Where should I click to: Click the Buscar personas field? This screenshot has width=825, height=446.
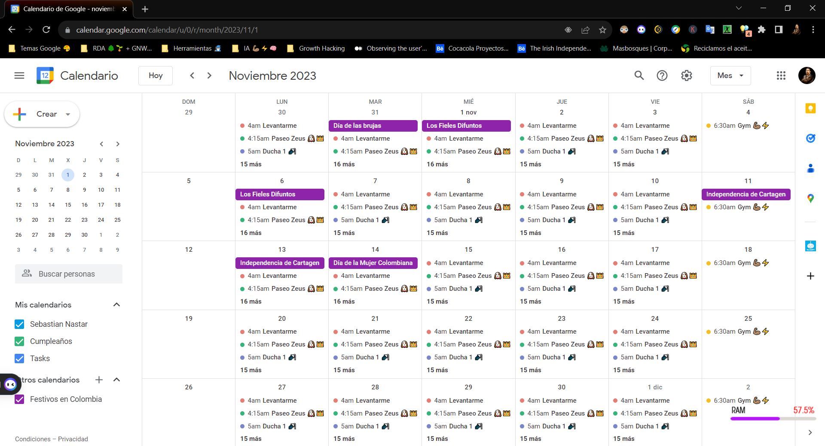click(69, 274)
